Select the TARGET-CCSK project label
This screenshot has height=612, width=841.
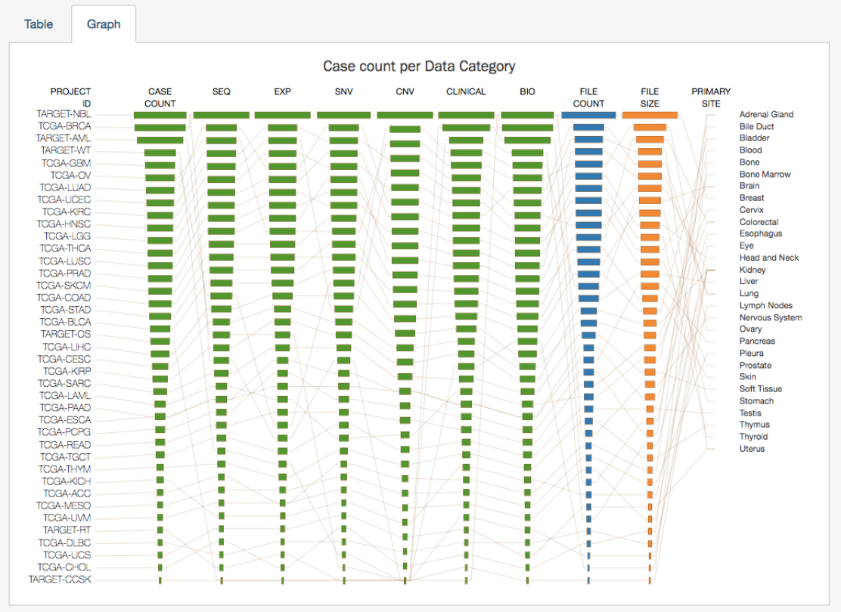[x=60, y=580]
